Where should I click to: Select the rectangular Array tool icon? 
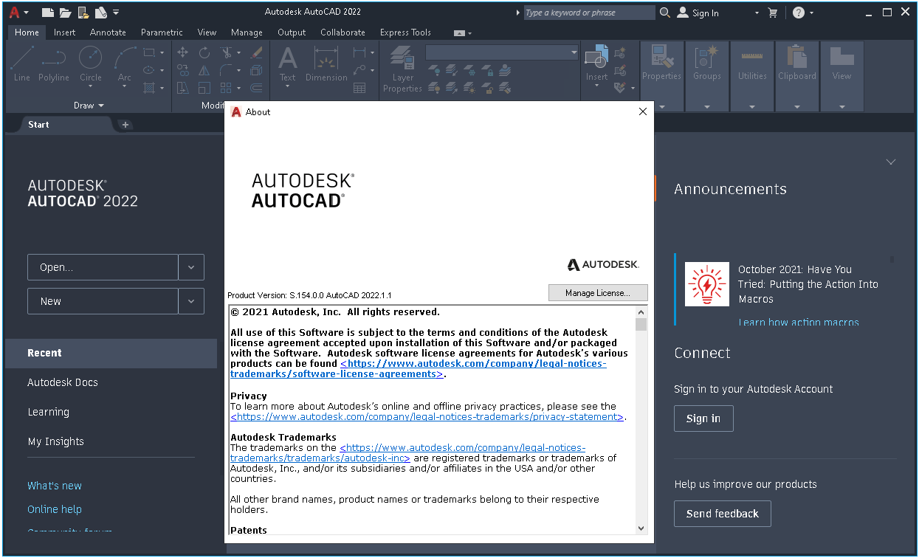(x=227, y=88)
